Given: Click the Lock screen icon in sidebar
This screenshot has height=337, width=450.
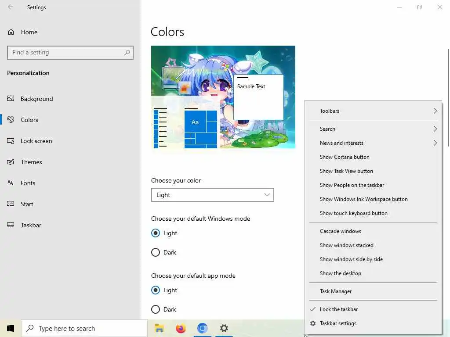Looking at the screenshot, I should tap(11, 141).
